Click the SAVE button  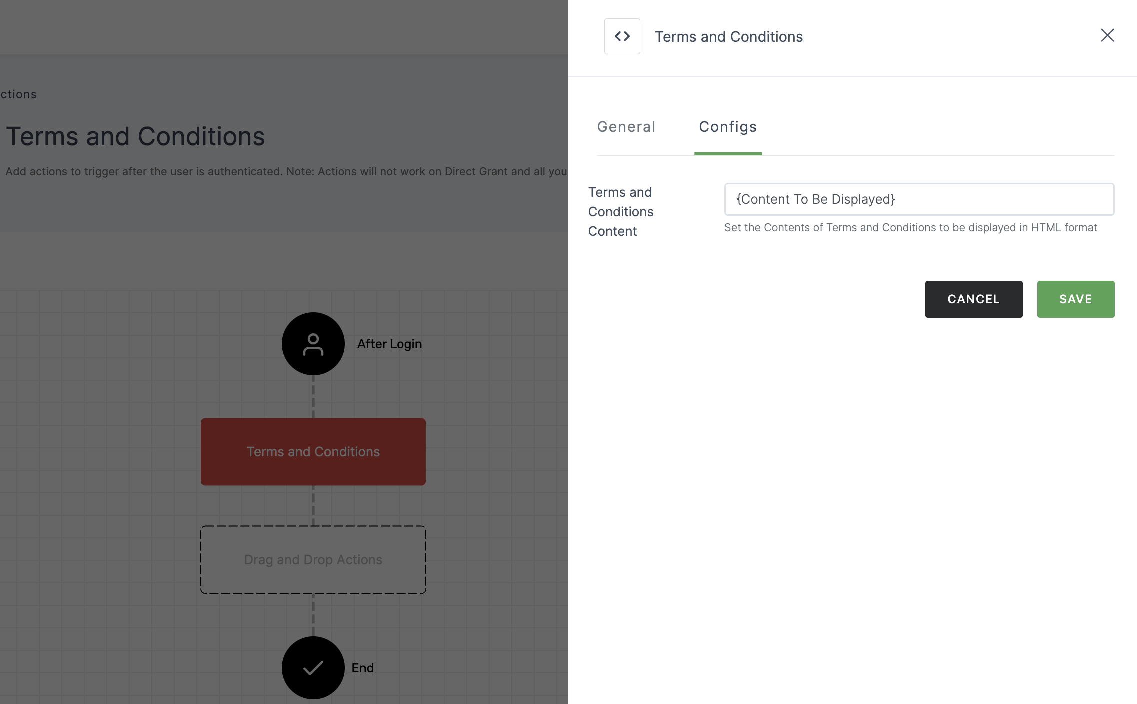click(x=1075, y=299)
